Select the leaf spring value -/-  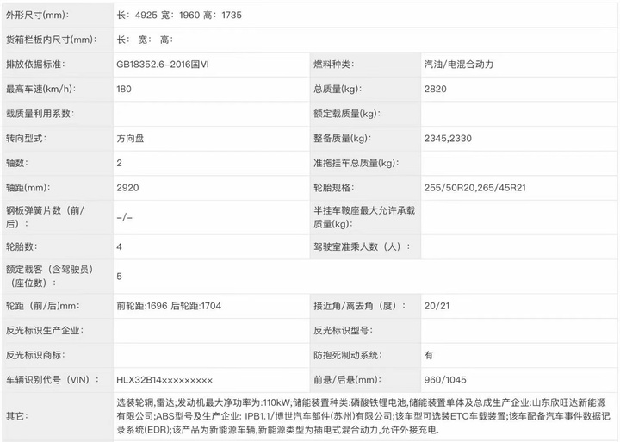tap(125, 218)
